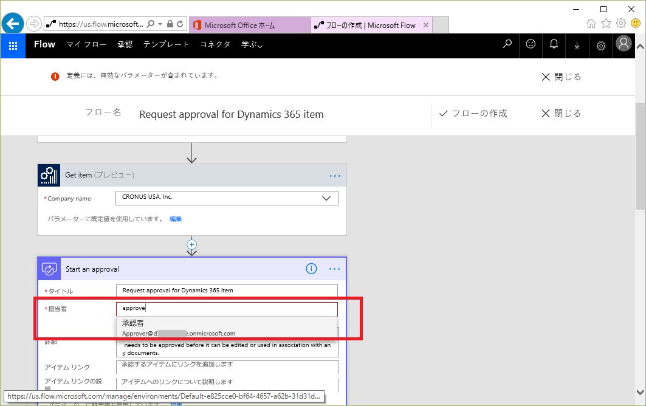Image resolution: width=646 pixels, height=406 pixels.
Task: Click the lock security icon
Action: pyautogui.click(x=170, y=24)
